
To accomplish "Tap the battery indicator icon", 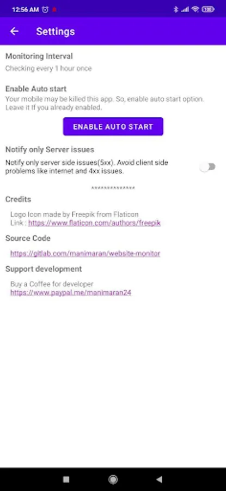I will [208, 9].
